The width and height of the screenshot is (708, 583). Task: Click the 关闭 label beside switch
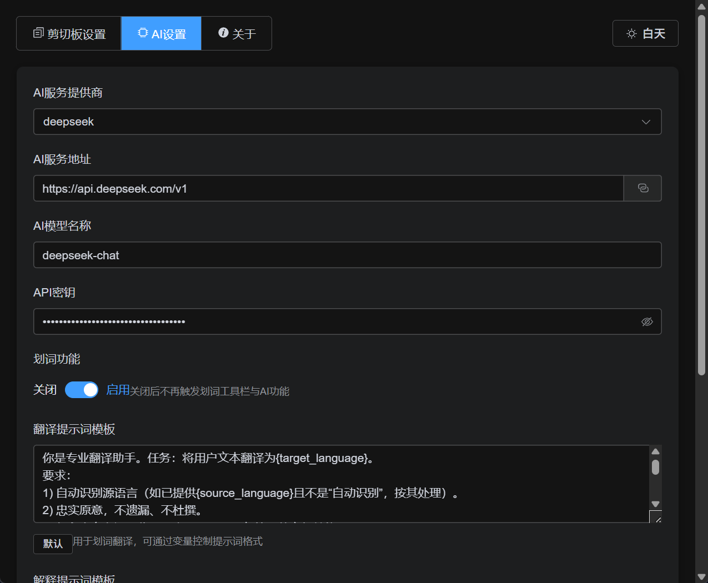point(45,390)
